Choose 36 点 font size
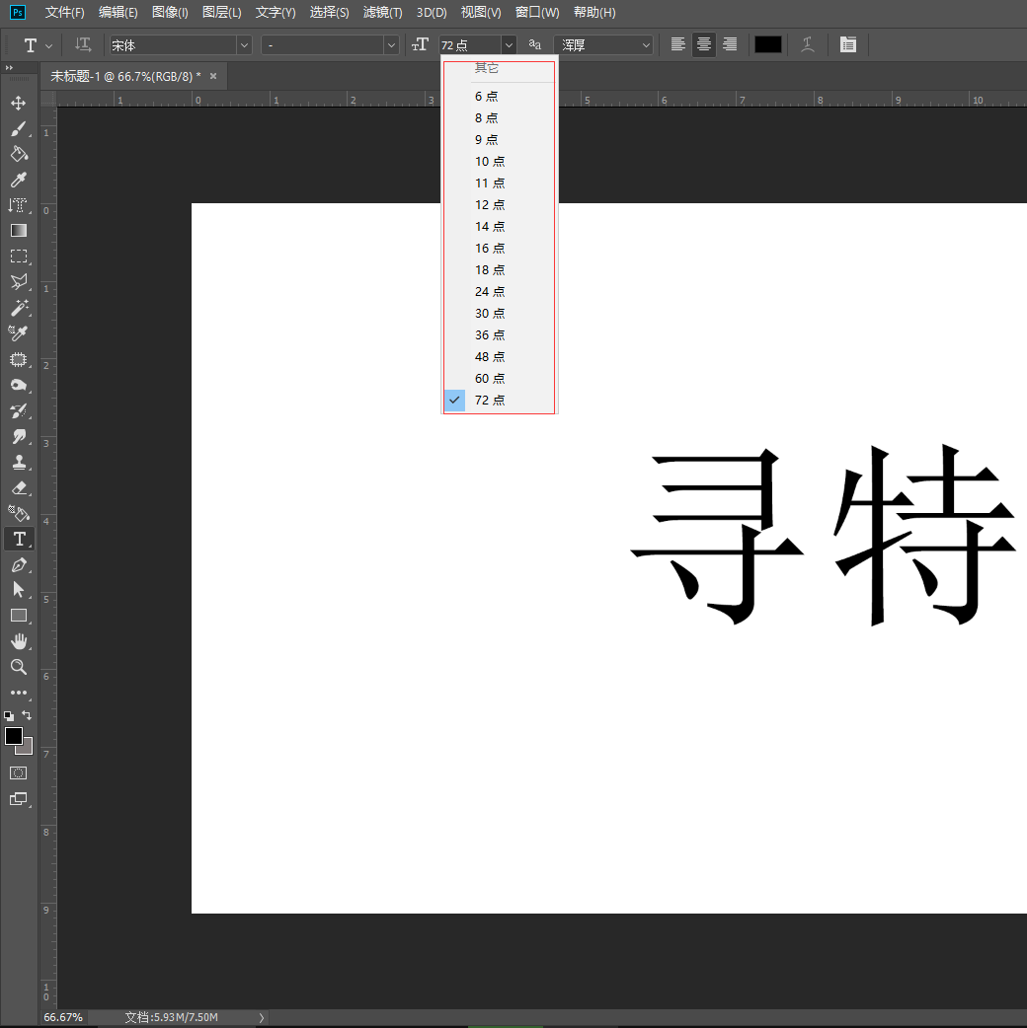This screenshot has height=1028, width=1027. [500, 335]
